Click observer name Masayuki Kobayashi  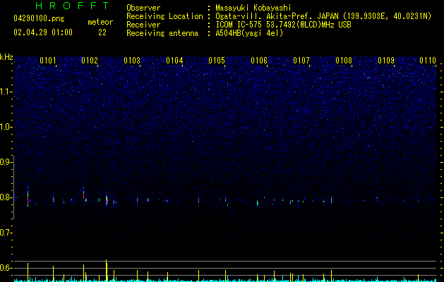pyautogui.click(x=253, y=8)
